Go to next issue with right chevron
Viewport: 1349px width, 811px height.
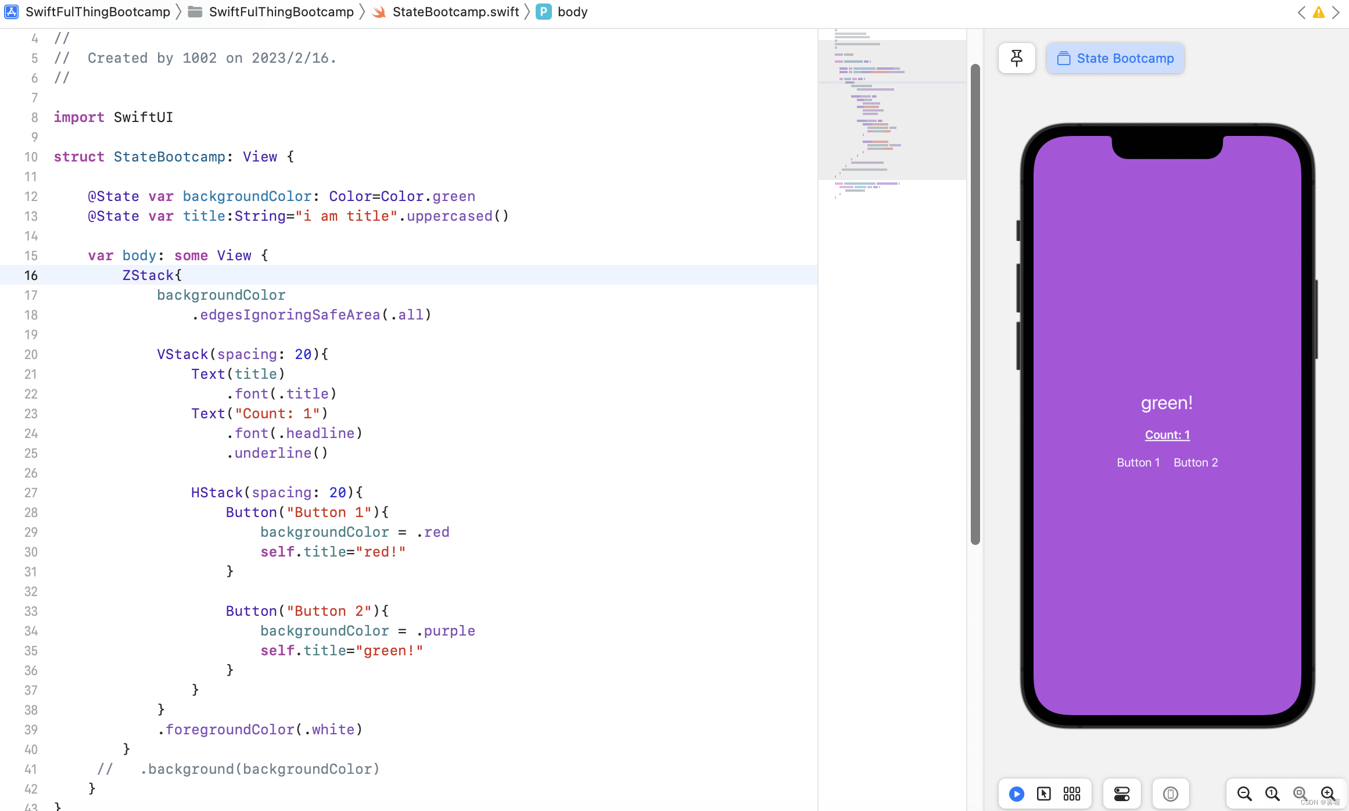coord(1336,12)
